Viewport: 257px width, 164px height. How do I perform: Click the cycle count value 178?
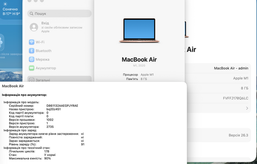47,151
